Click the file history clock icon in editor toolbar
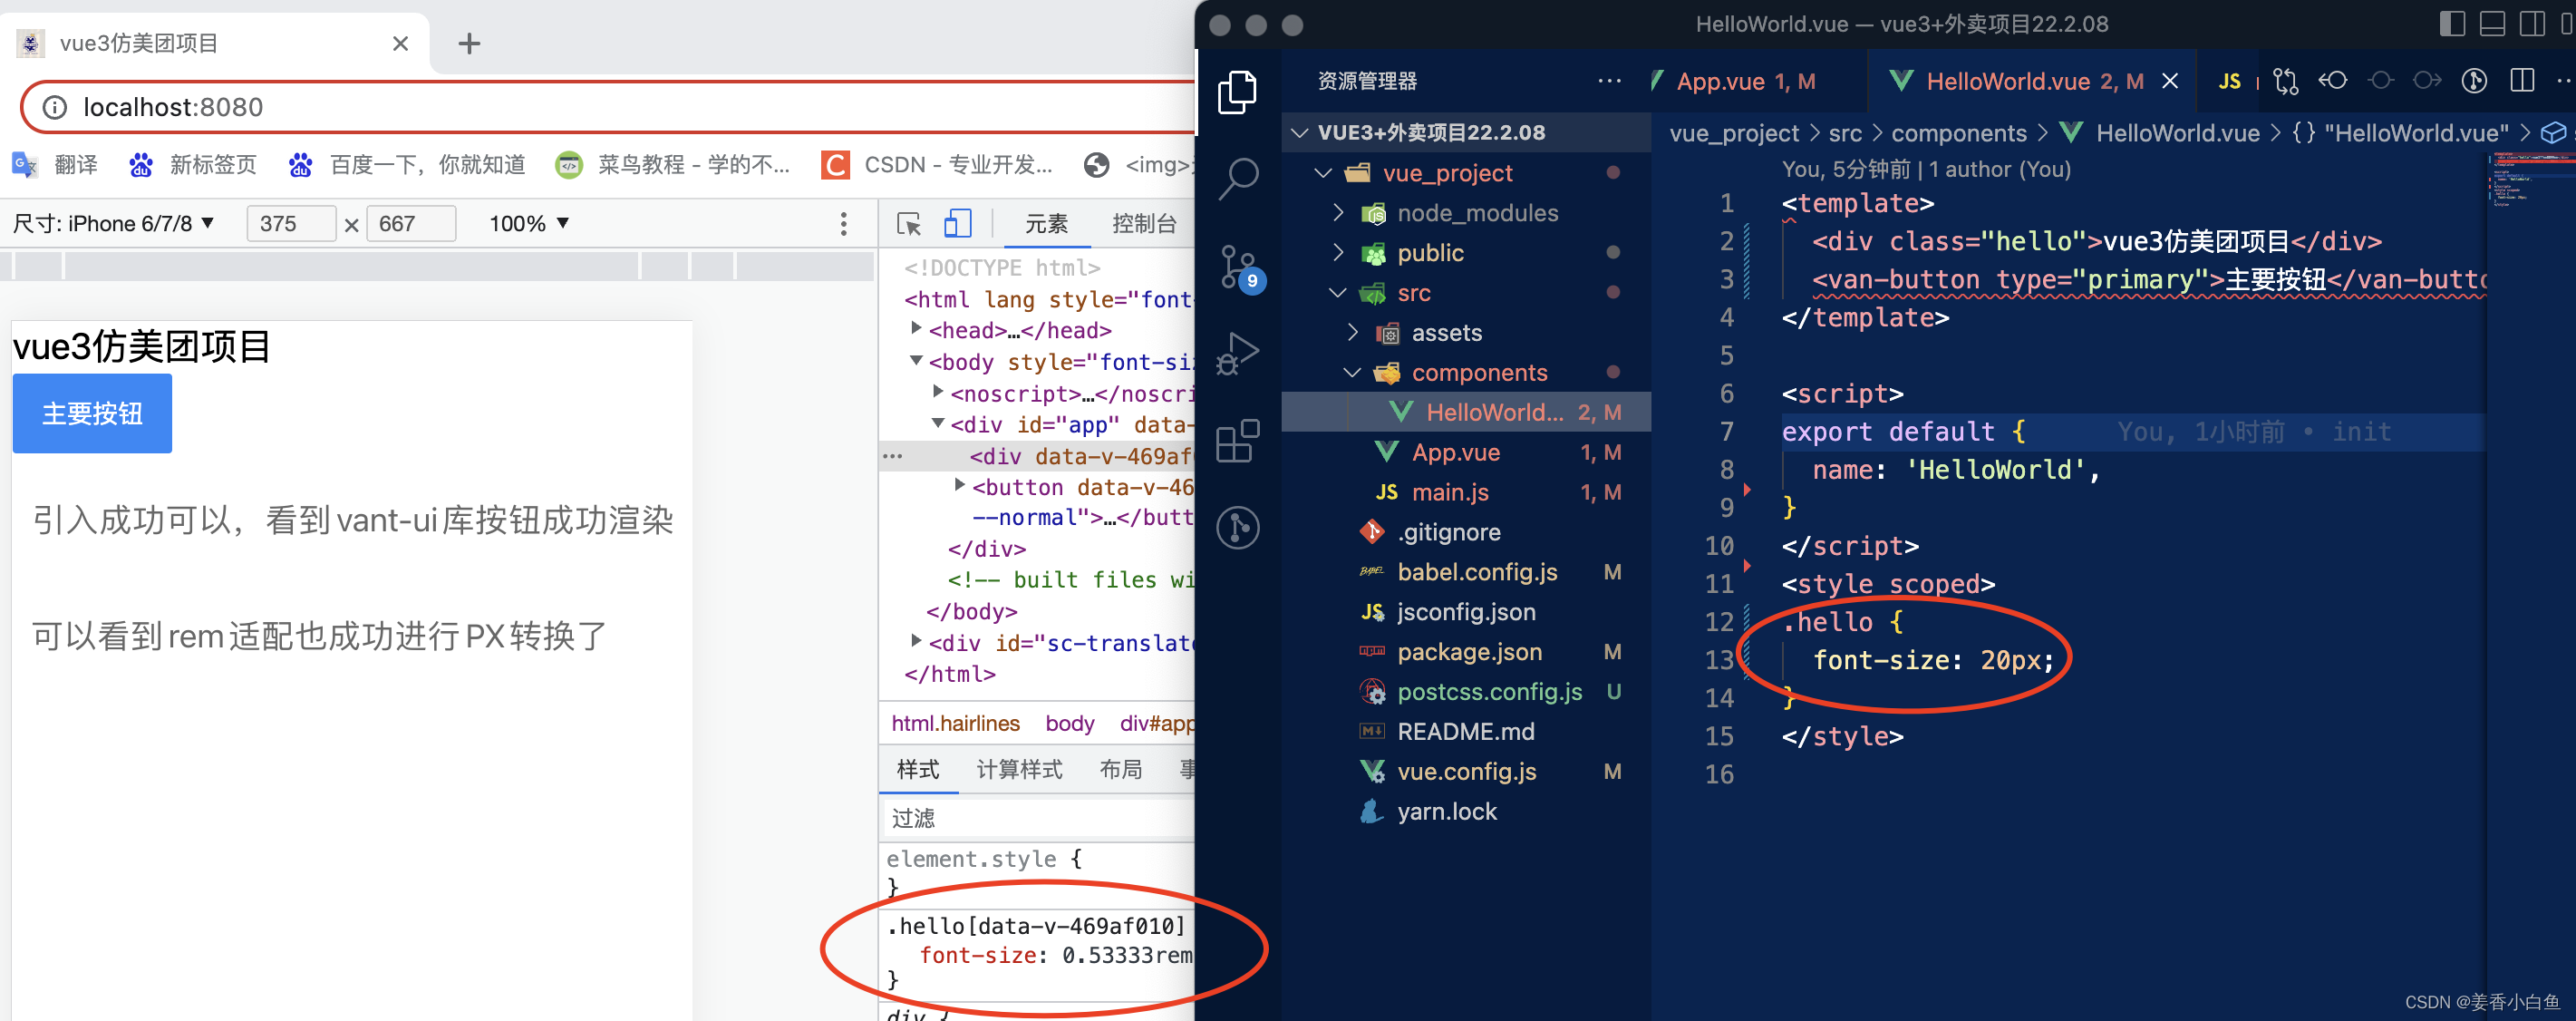Image resolution: width=2576 pixels, height=1021 pixels. 2474,80
